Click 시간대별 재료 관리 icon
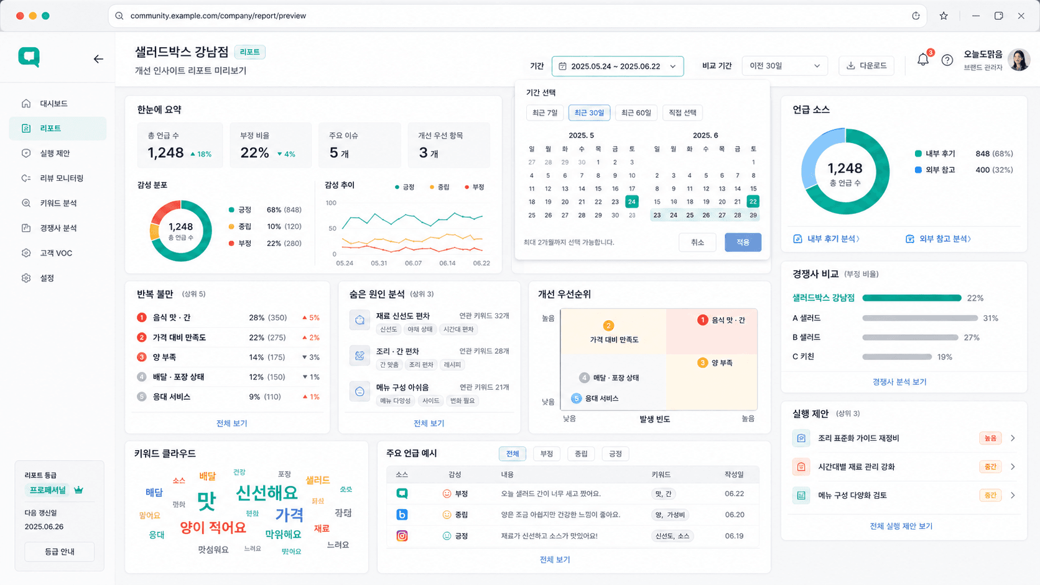1040x585 pixels. pyautogui.click(x=801, y=467)
